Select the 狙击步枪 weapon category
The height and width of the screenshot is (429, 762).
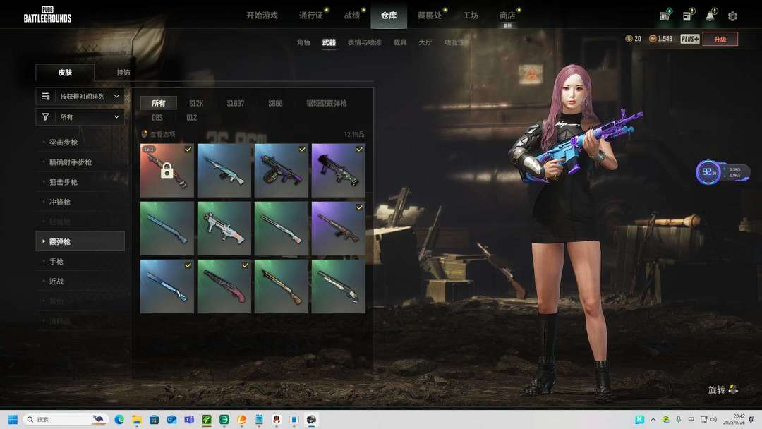pyautogui.click(x=64, y=182)
